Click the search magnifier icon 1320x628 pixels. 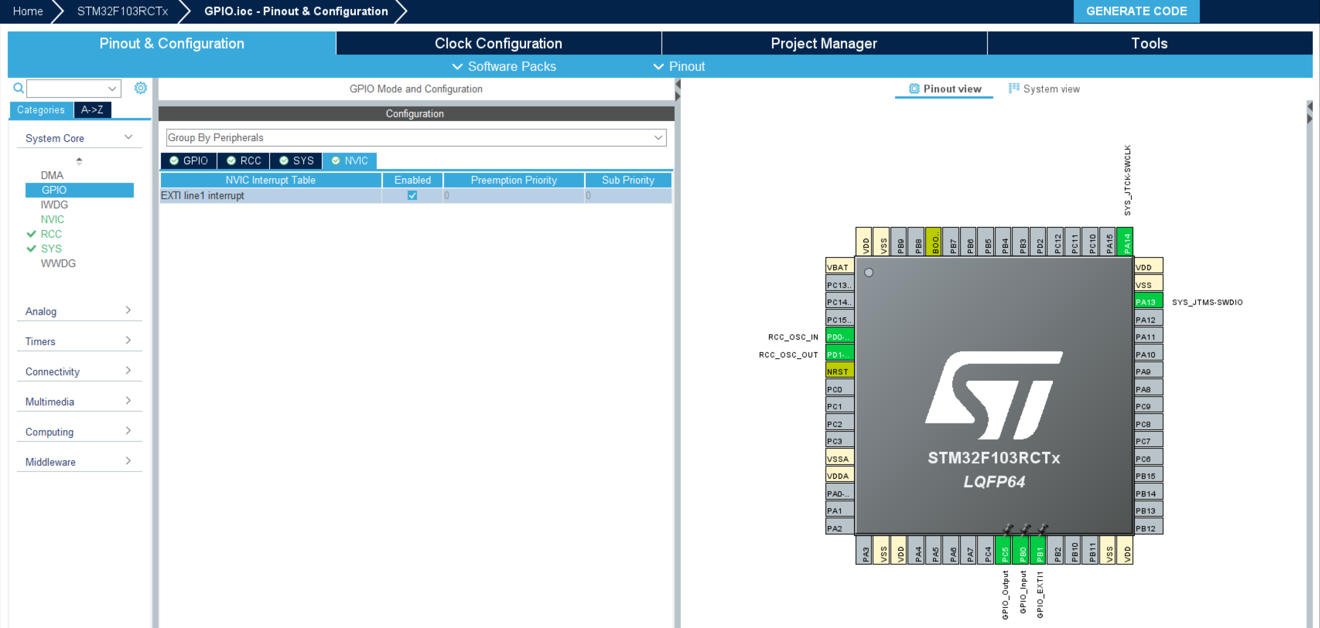(19, 88)
